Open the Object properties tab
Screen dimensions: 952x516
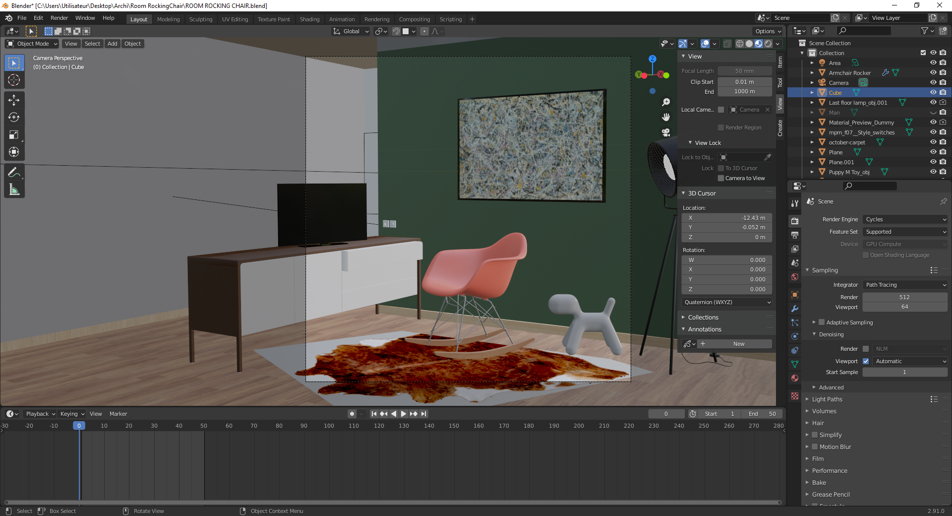(x=795, y=295)
